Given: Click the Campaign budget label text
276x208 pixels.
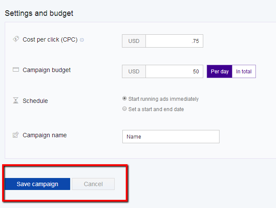Looking at the screenshot, I should (47, 70).
